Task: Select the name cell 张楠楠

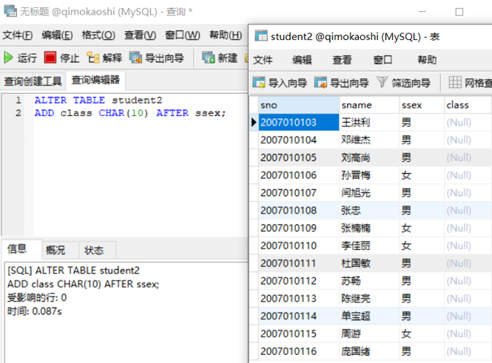Action: tap(369, 228)
